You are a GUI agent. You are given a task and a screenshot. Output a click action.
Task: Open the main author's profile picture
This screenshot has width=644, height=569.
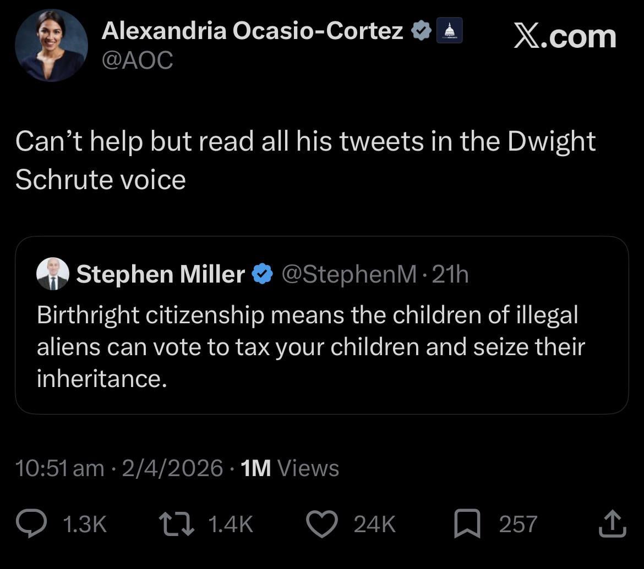pos(51,45)
